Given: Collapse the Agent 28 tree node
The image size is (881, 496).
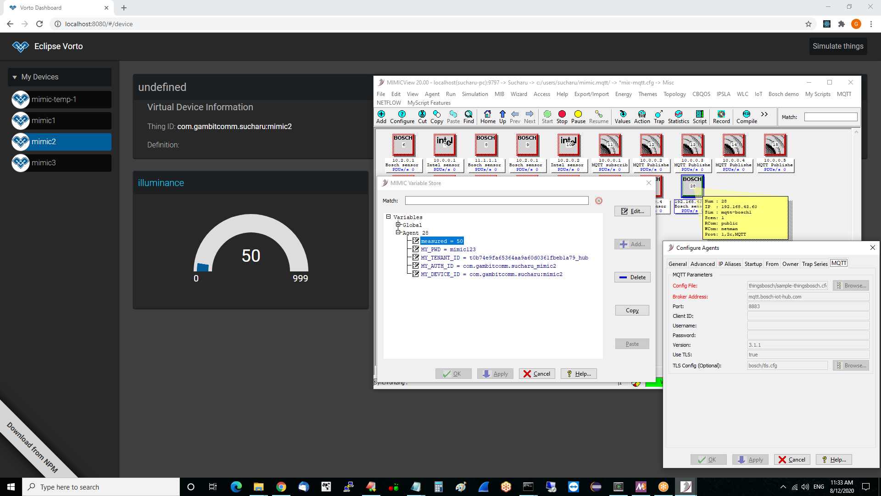Looking at the screenshot, I should [398, 232].
